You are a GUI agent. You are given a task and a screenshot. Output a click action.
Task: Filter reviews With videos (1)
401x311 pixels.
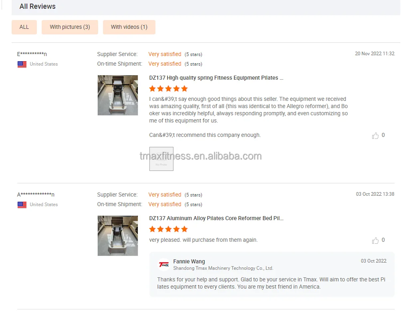click(x=129, y=27)
